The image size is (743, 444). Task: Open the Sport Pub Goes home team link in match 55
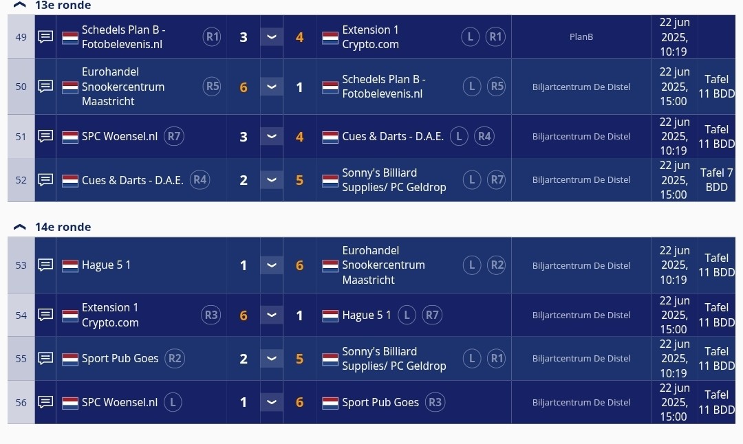click(x=120, y=359)
